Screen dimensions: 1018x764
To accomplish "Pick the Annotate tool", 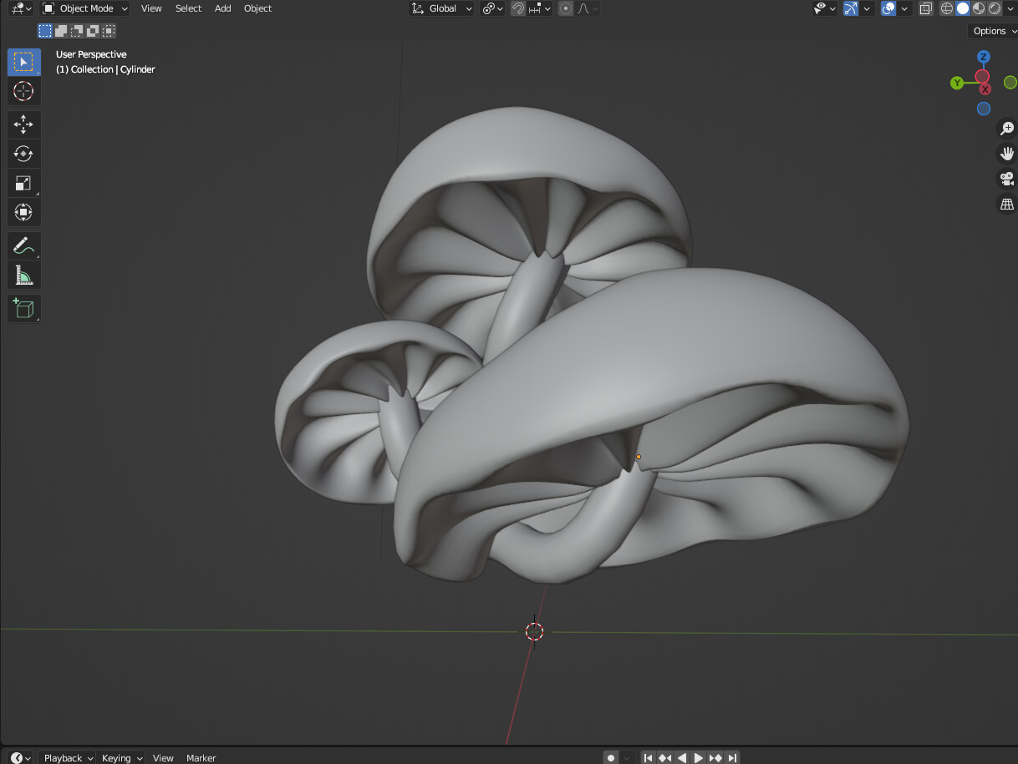I will [23, 245].
